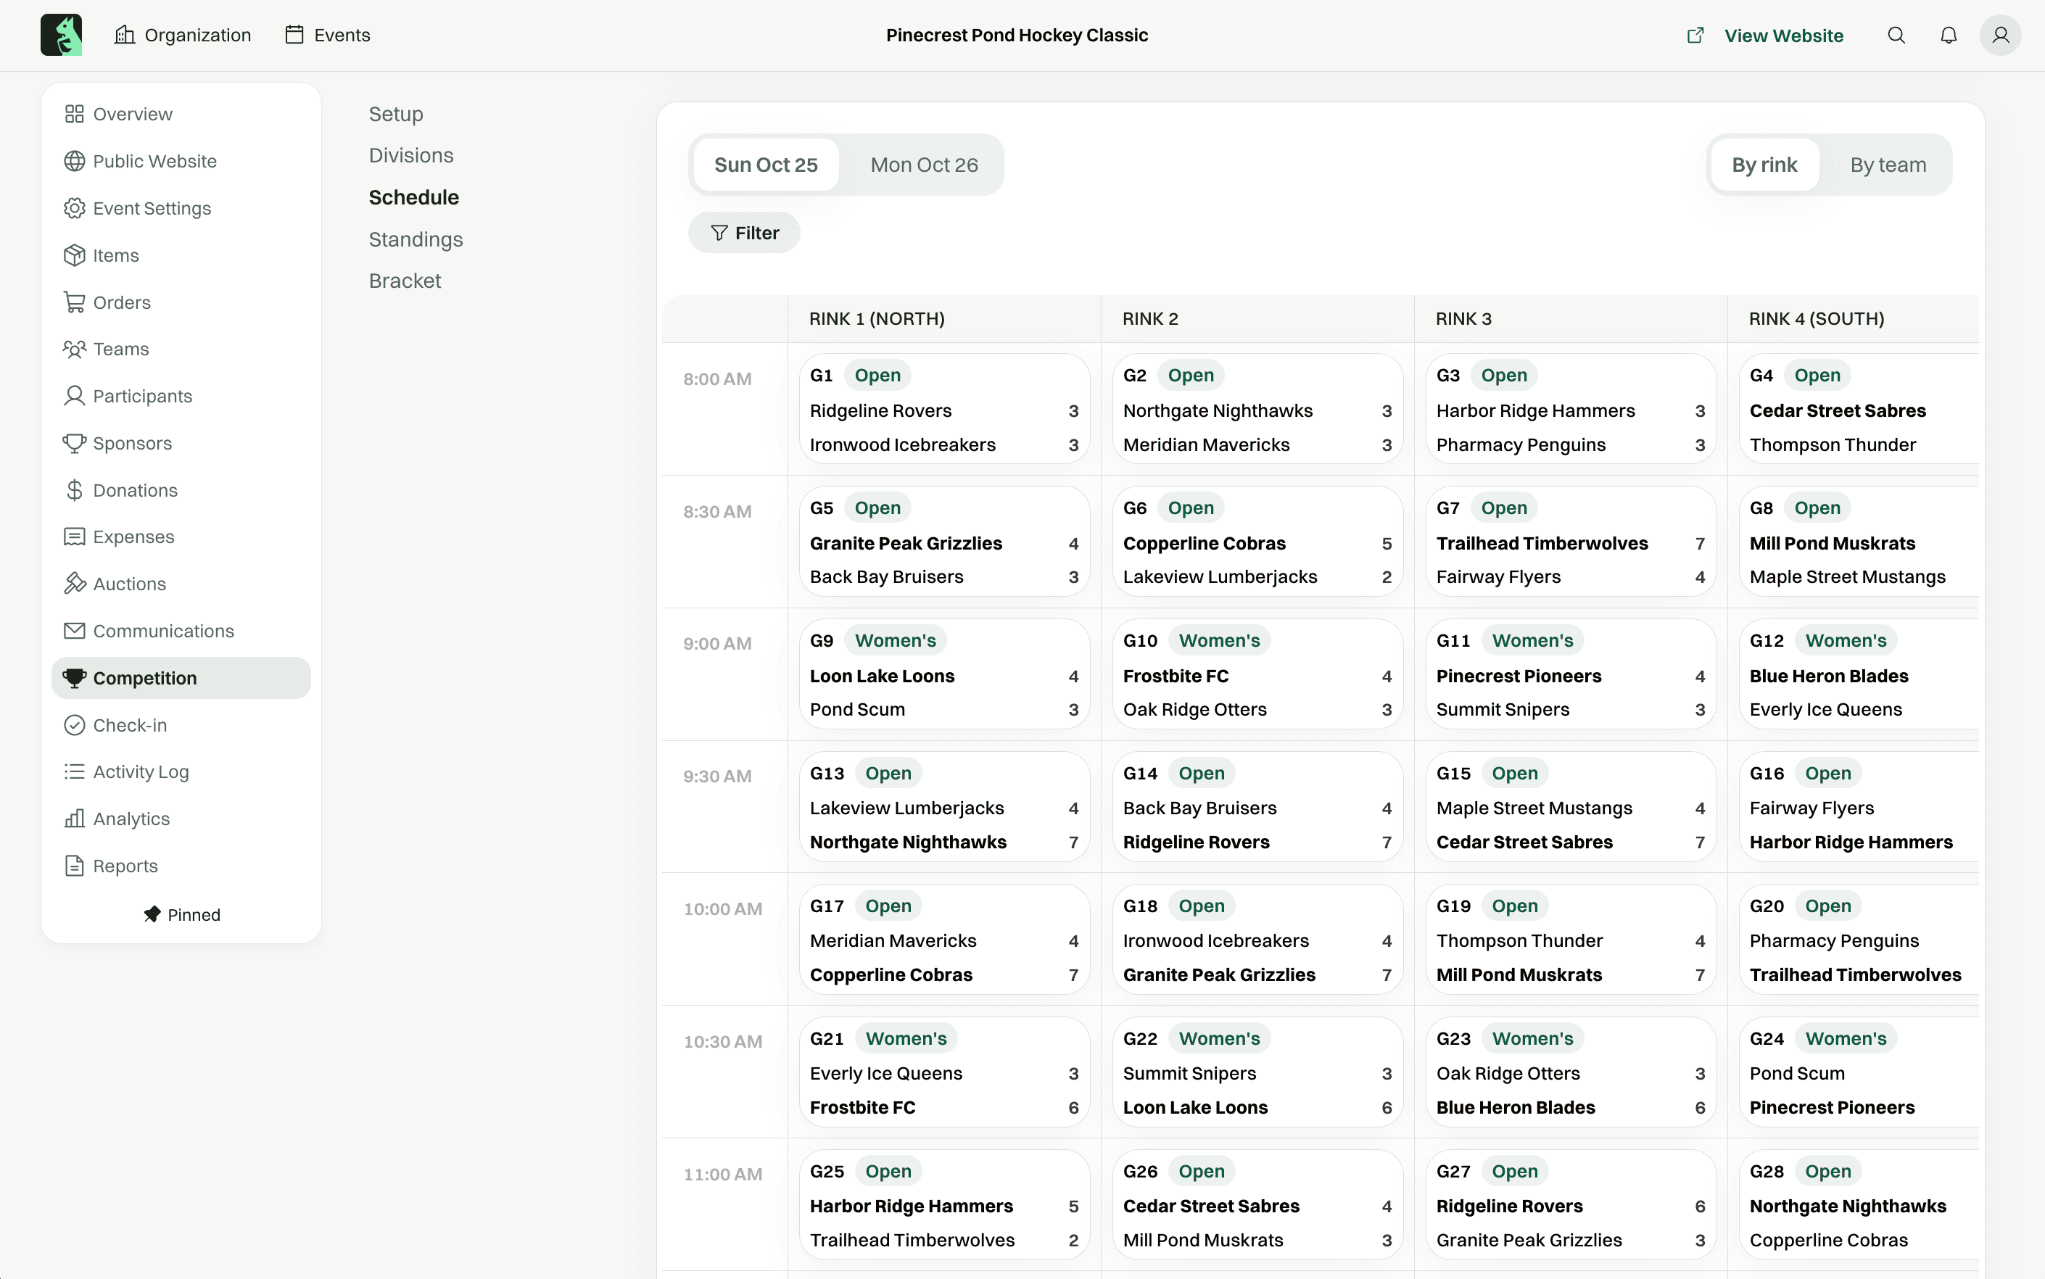Click the app logo in the top bar
The height and width of the screenshot is (1279, 2045).
click(61, 35)
